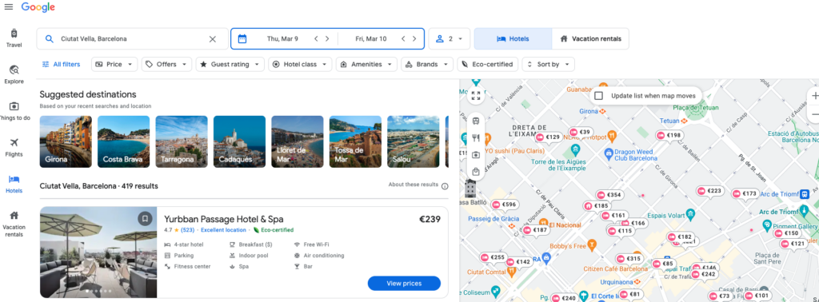Select the Hotels tab
819x302 pixels.
pyautogui.click(x=513, y=38)
